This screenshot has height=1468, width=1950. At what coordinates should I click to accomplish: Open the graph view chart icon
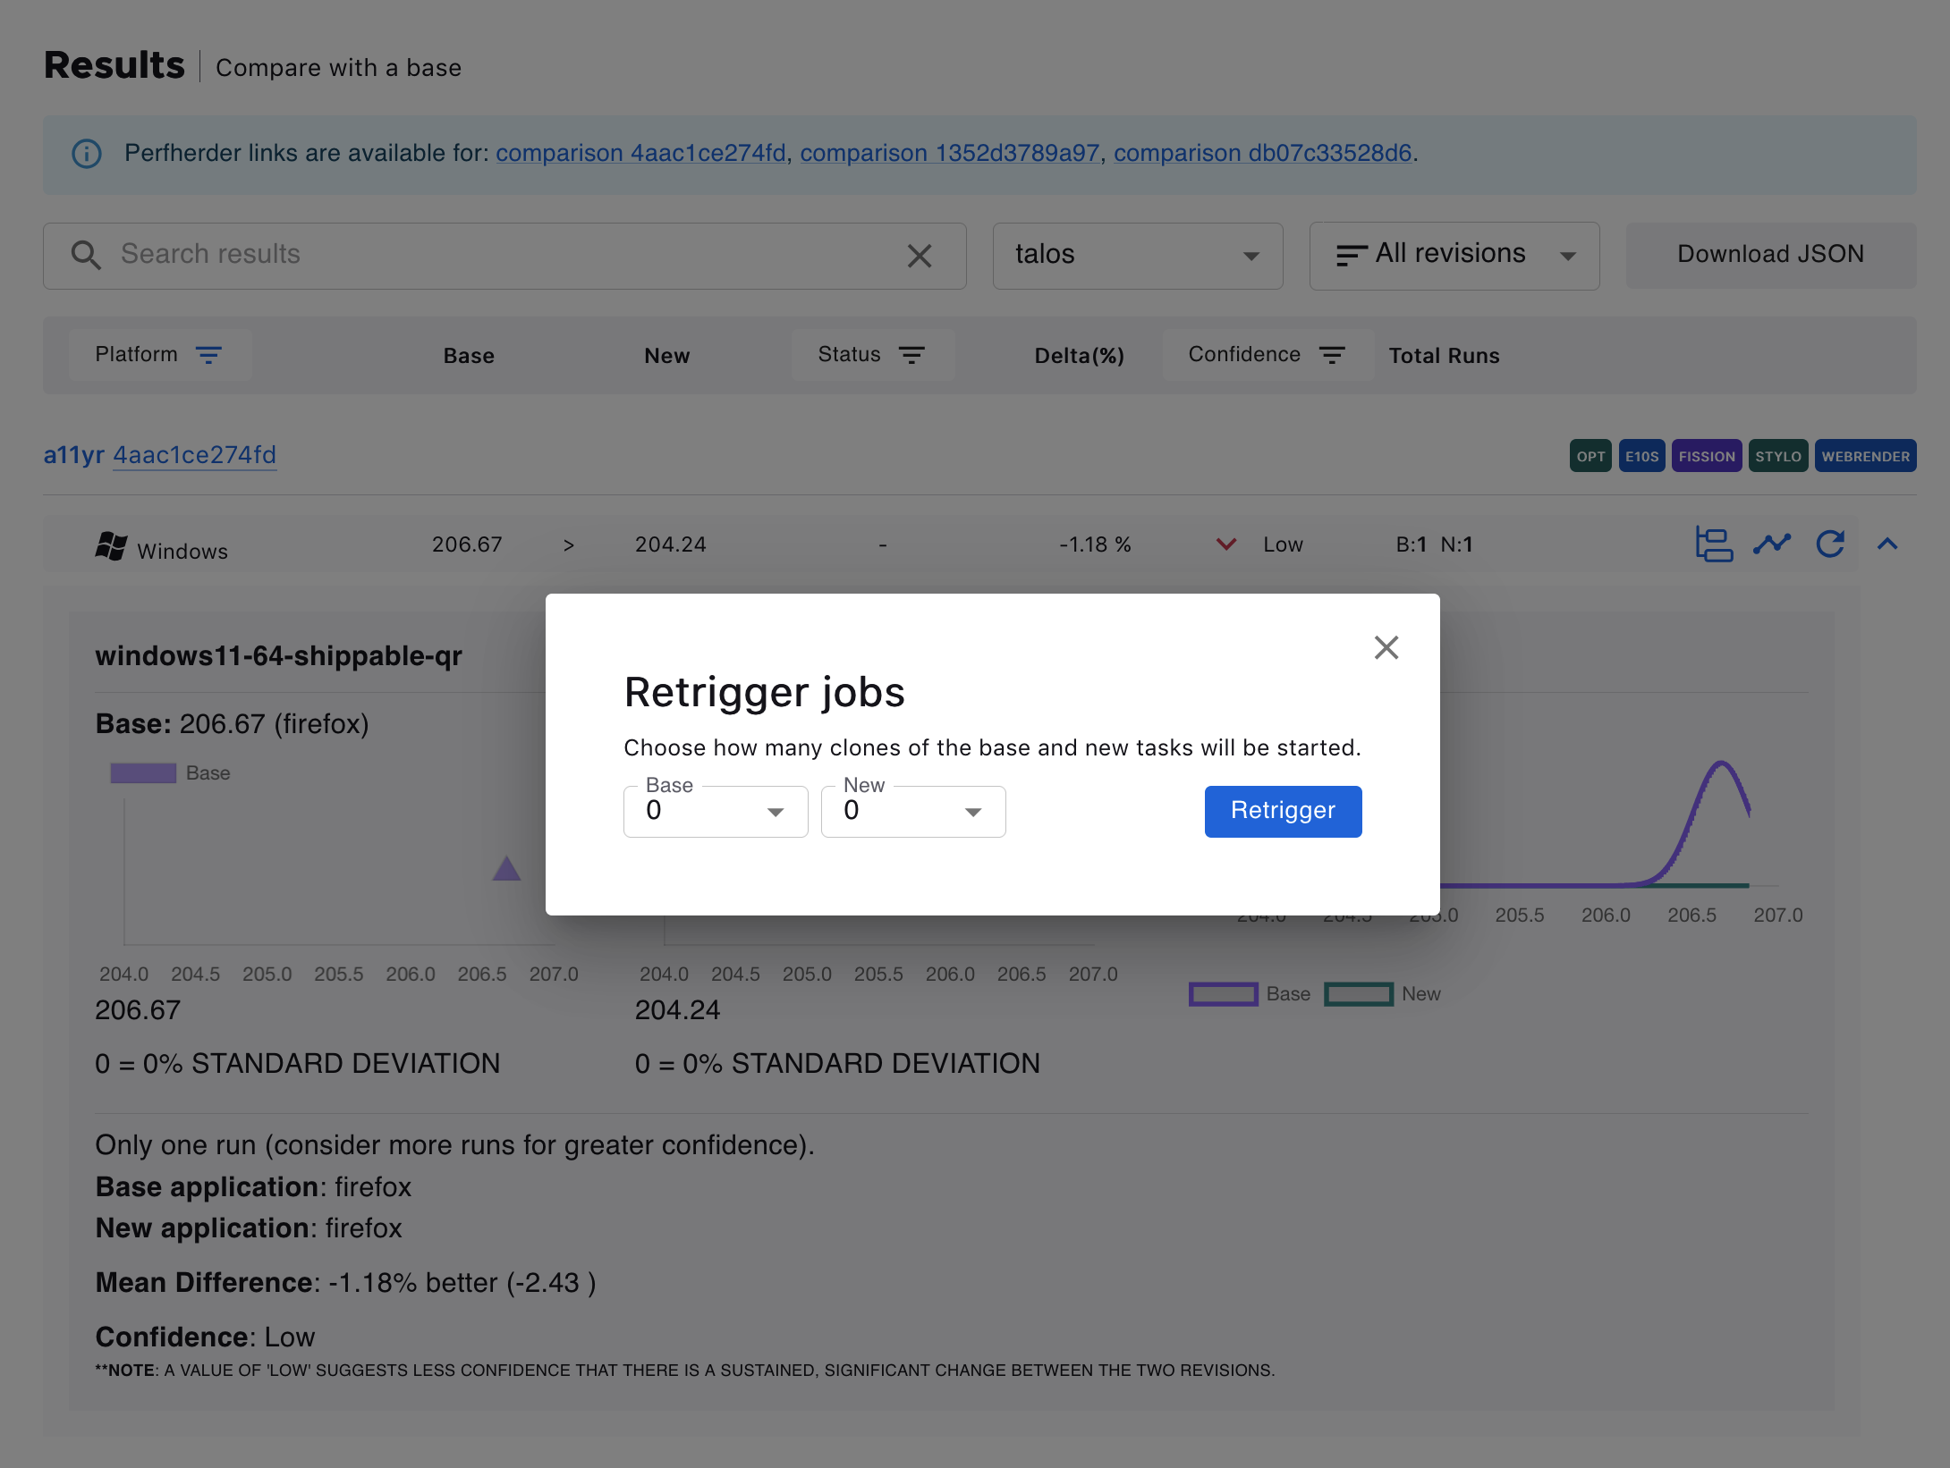coord(1772,544)
